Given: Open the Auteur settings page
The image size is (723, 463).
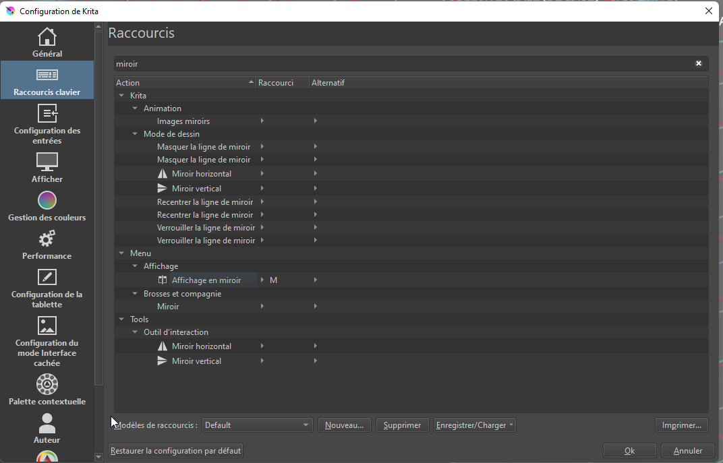Looking at the screenshot, I should pyautogui.click(x=47, y=429).
